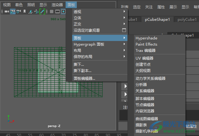Open the 节点编辑器 panel
199x136 pixels.
click(x=160, y=105)
